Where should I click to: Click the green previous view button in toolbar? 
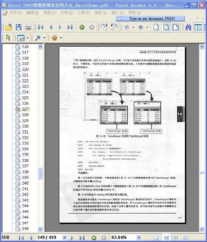82,27
